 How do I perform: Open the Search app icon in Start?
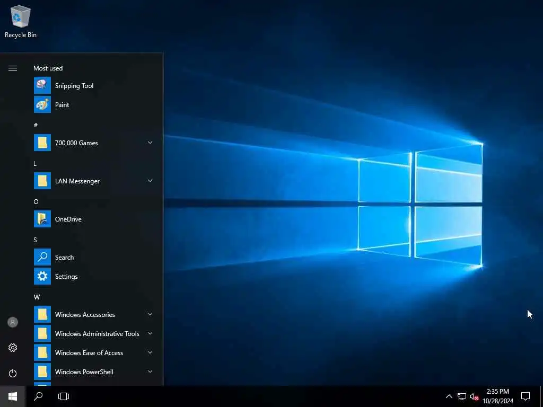tap(42, 257)
